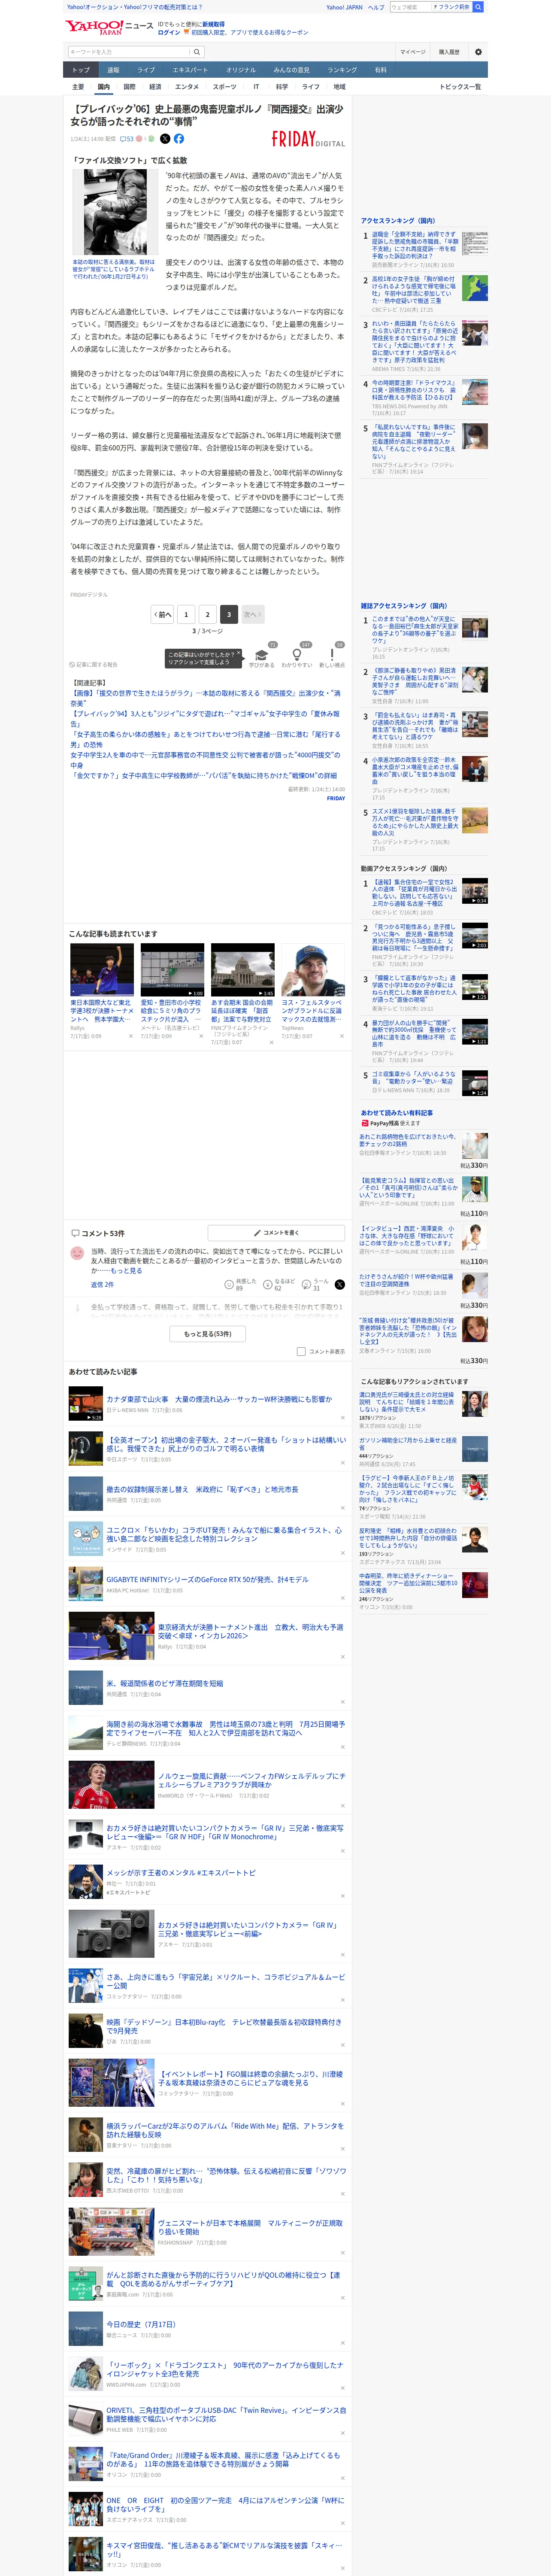
Task: React with わかりやすい lightbulb icon
Action: [296, 655]
